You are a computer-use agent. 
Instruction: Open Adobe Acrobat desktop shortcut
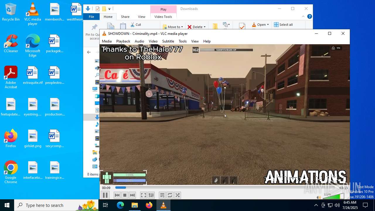11,77
